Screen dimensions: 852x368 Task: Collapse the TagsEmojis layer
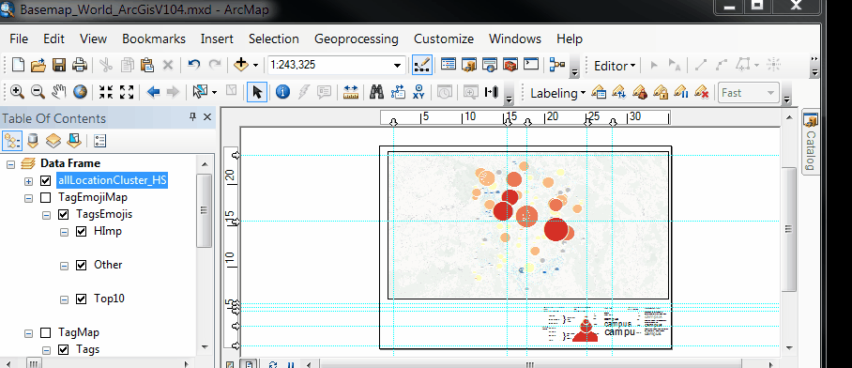click(x=46, y=215)
